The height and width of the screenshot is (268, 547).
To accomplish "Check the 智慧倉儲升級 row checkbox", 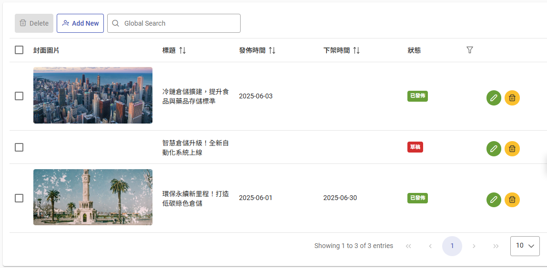I will (19, 147).
